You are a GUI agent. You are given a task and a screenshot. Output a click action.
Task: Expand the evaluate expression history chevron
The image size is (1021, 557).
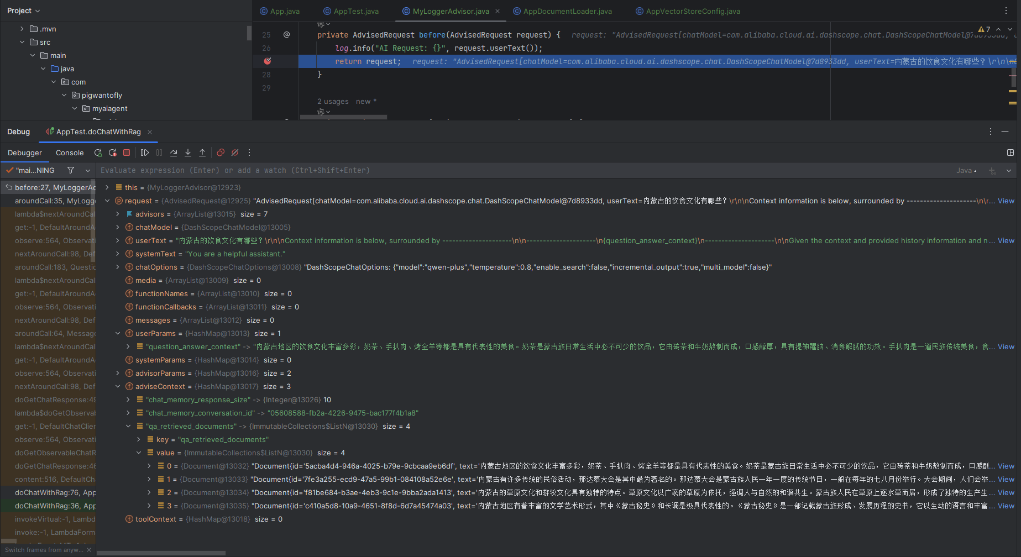click(x=1009, y=171)
